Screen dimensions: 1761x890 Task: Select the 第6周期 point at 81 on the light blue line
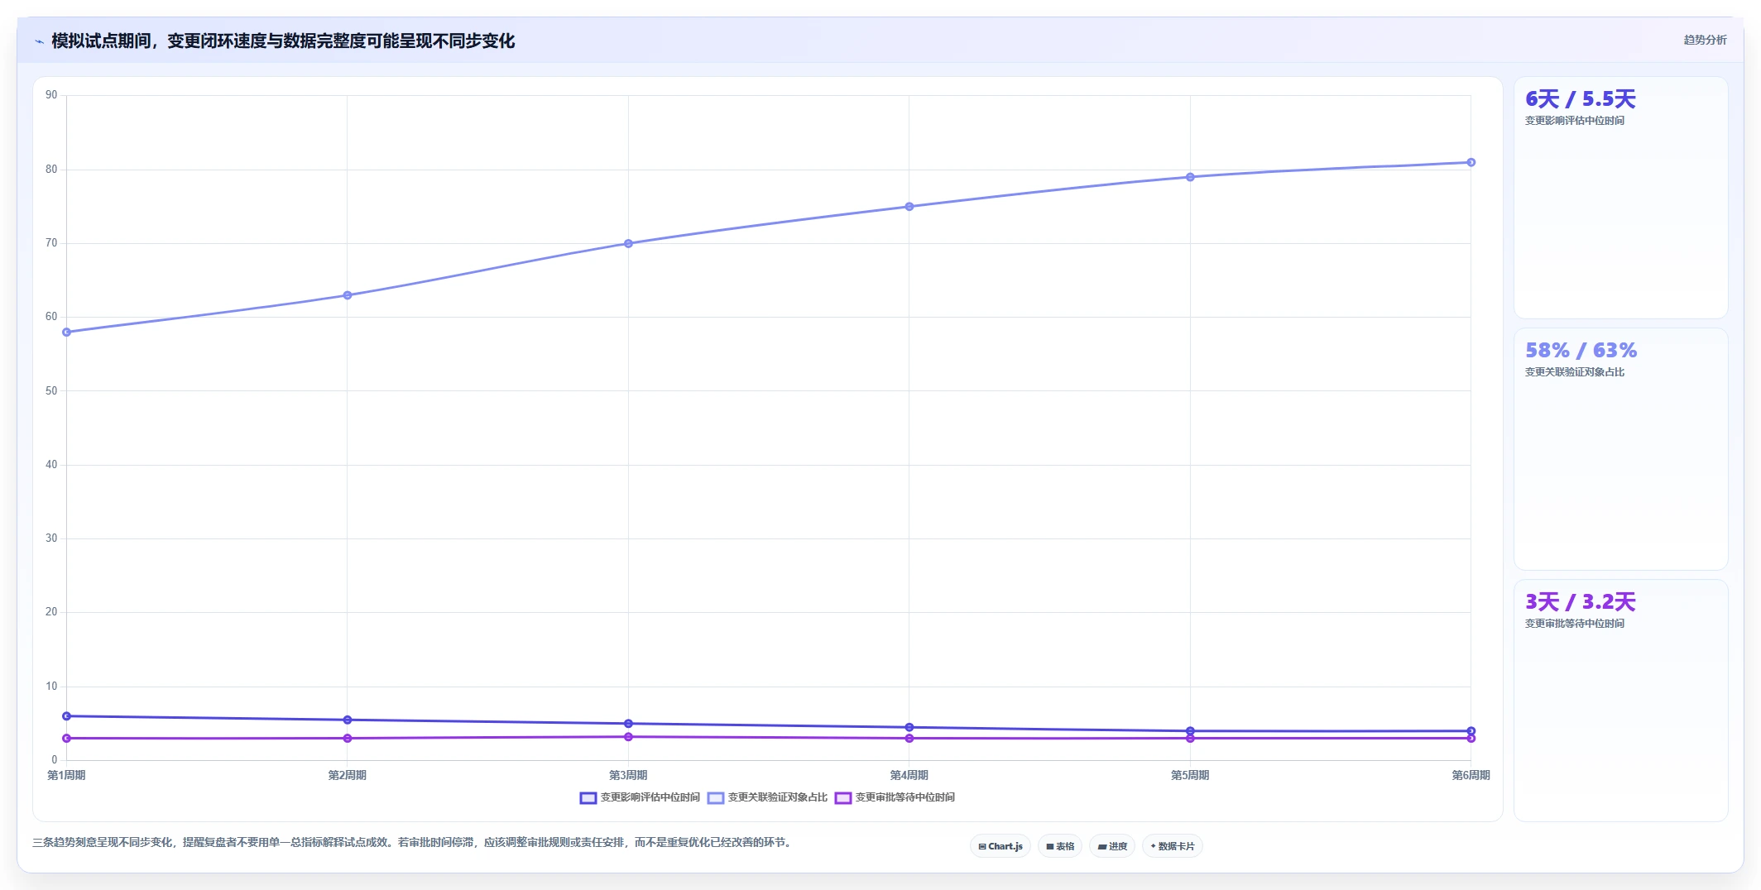point(1471,162)
